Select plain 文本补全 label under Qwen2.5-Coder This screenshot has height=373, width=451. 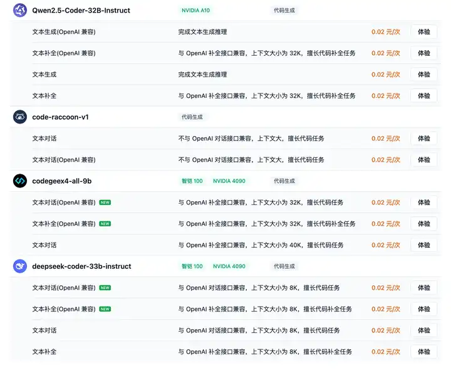tap(44, 95)
